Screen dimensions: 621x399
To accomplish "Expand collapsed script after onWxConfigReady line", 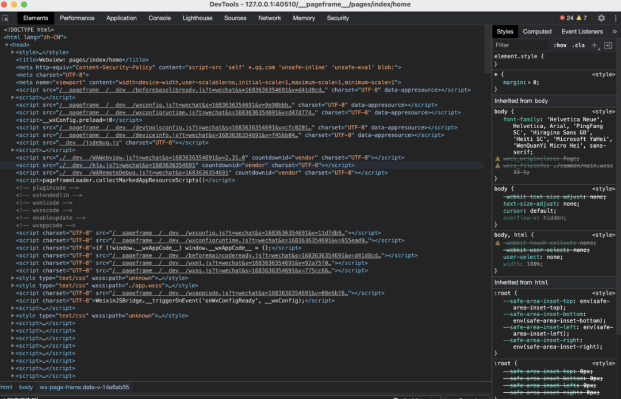I will tap(13, 308).
